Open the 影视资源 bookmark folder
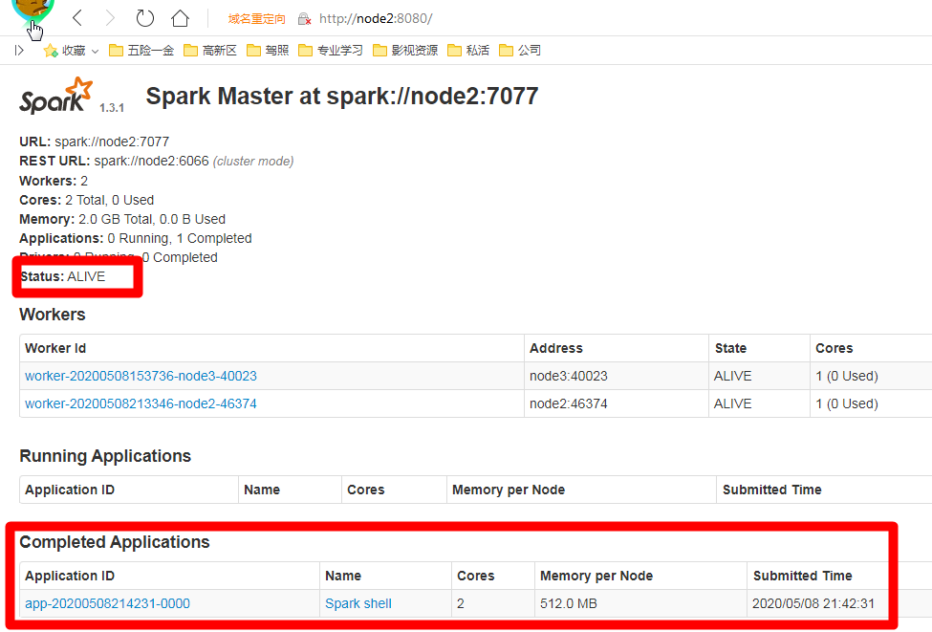Image resolution: width=932 pixels, height=632 pixels. [405, 51]
